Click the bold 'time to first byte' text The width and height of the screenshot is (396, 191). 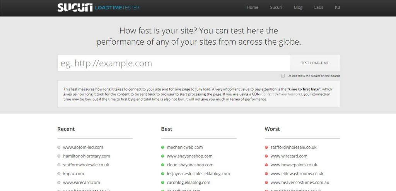point(304,89)
